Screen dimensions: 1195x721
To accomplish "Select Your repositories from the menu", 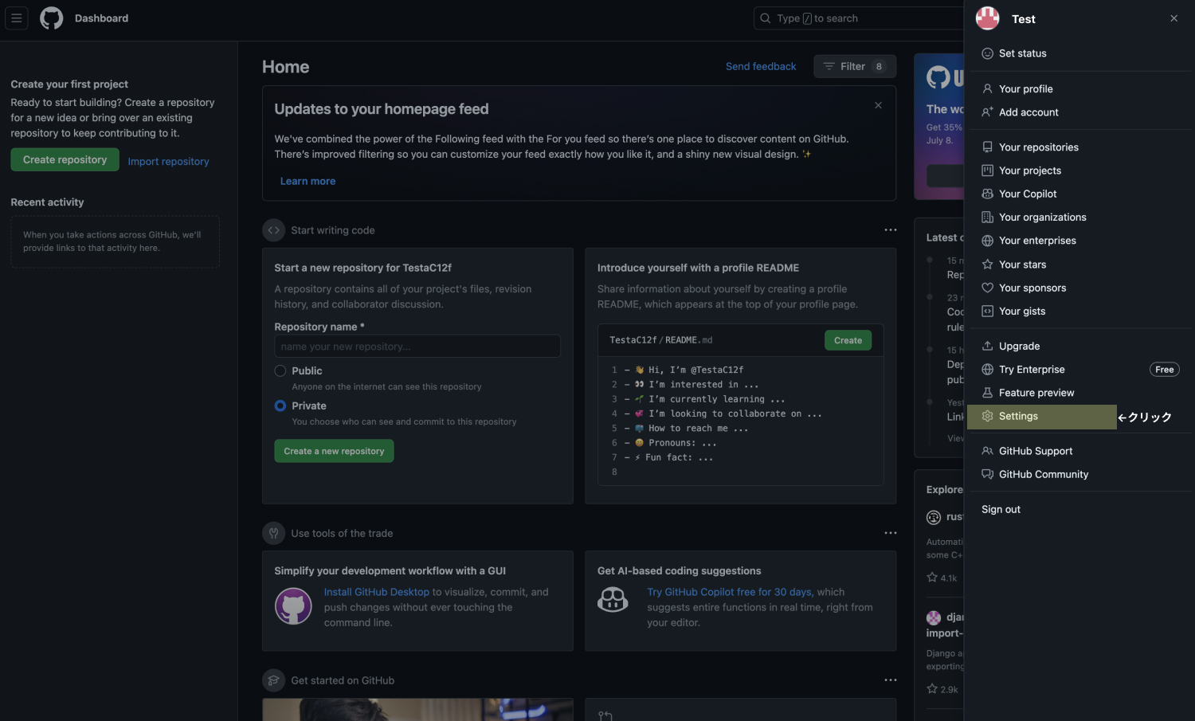I will click(x=1039, y=147).
